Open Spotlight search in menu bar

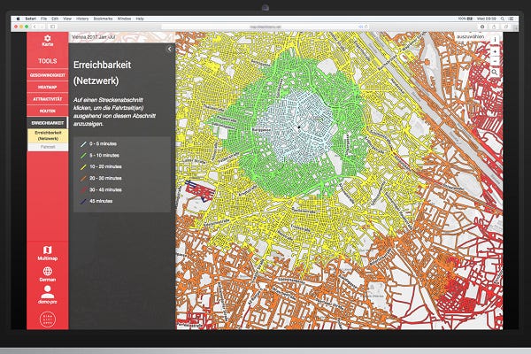503,19
